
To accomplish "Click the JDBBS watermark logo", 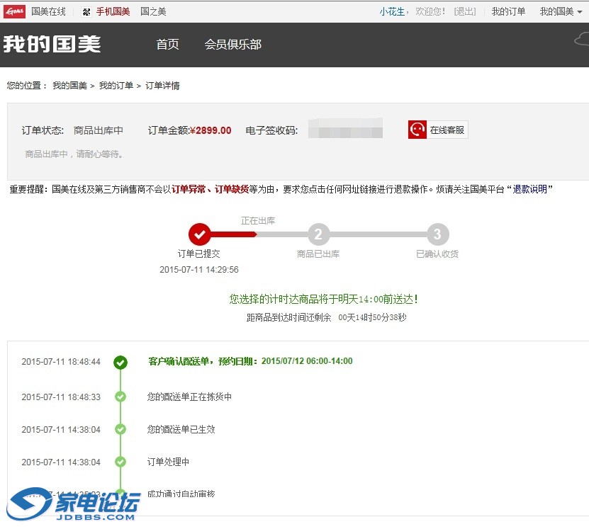I will pos(41,504).
